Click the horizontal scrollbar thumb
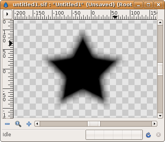 94,124
